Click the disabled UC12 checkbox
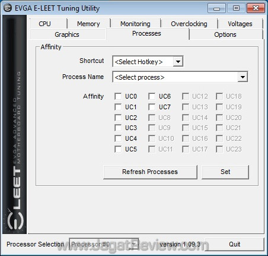This screenshot has height=256, width=268. coord(186,96)
